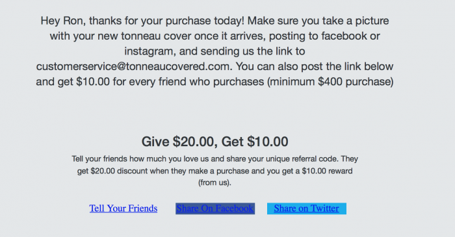Screen dimensions: 455x237
Task: Click the '(from us).' text line
Action: click(214, 182)
